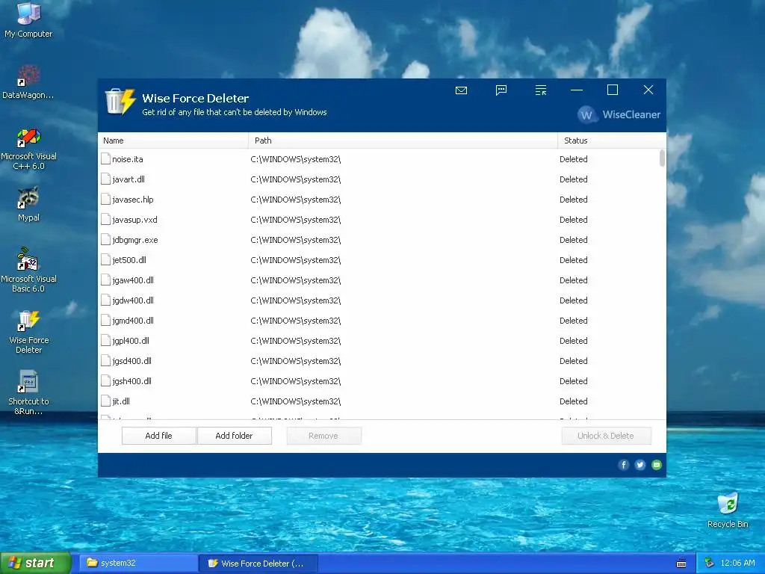Select the Wise Force Deleter desktop shortcut
This screenshot has height=574, width=765.
tap(28, 332)
